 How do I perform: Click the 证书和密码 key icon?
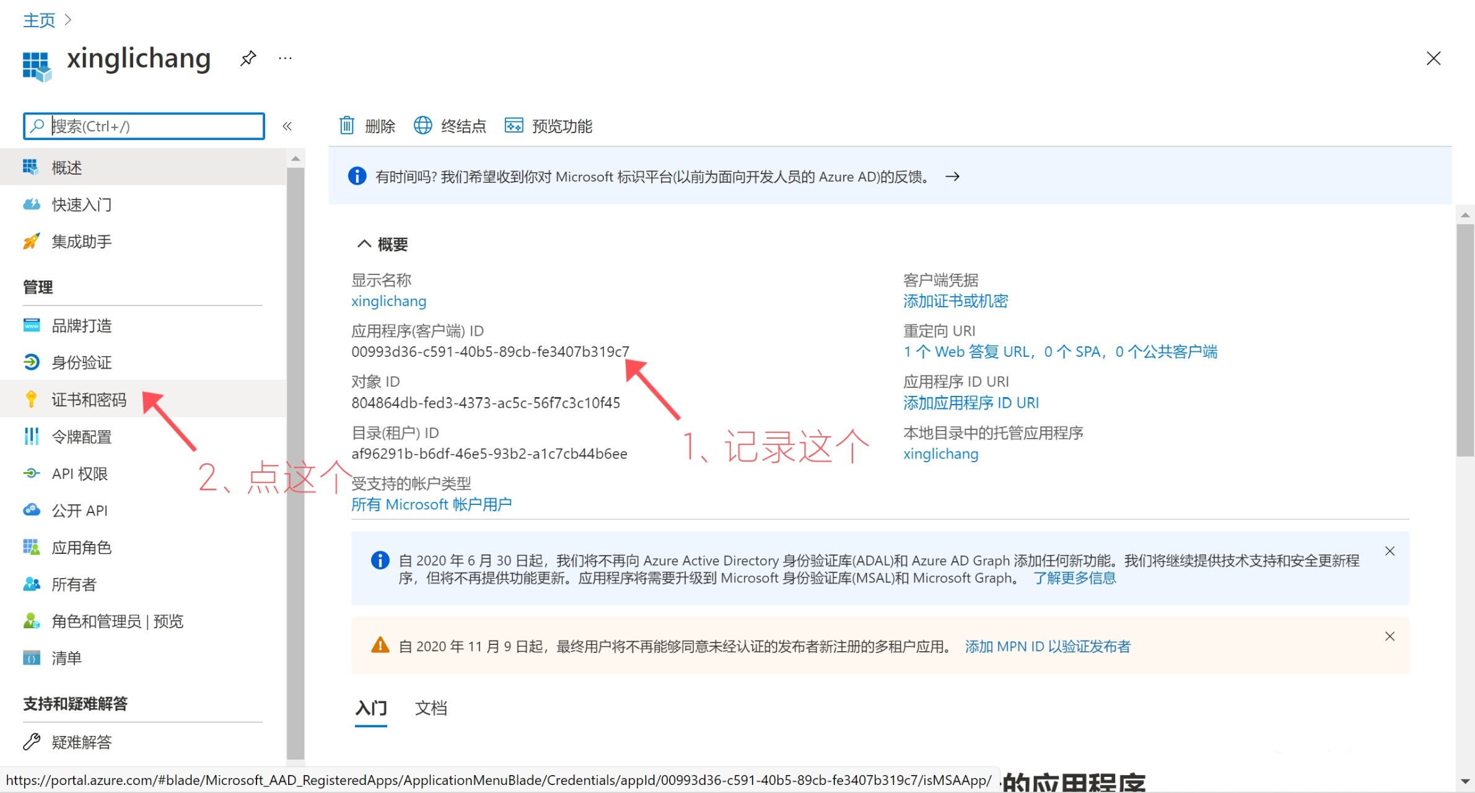31,399
